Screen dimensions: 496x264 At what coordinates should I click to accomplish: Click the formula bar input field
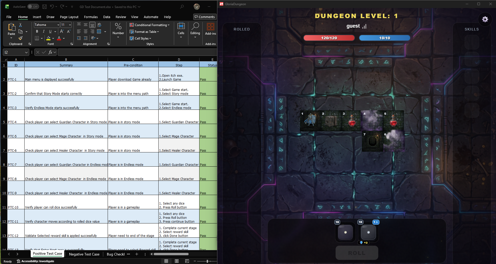[x=137, y=52]
